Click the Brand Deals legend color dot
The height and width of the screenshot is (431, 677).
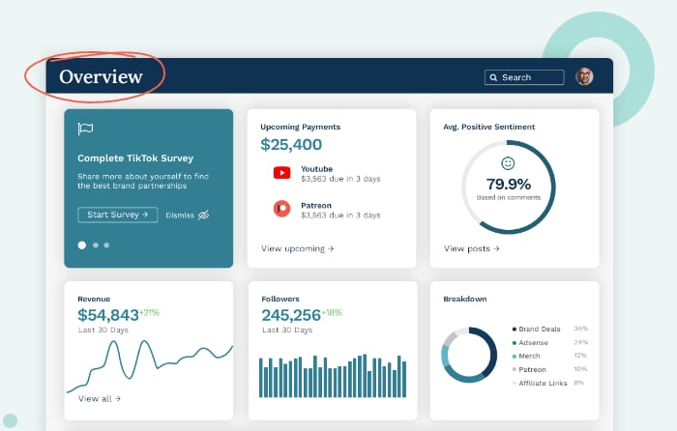click(515, 330)
